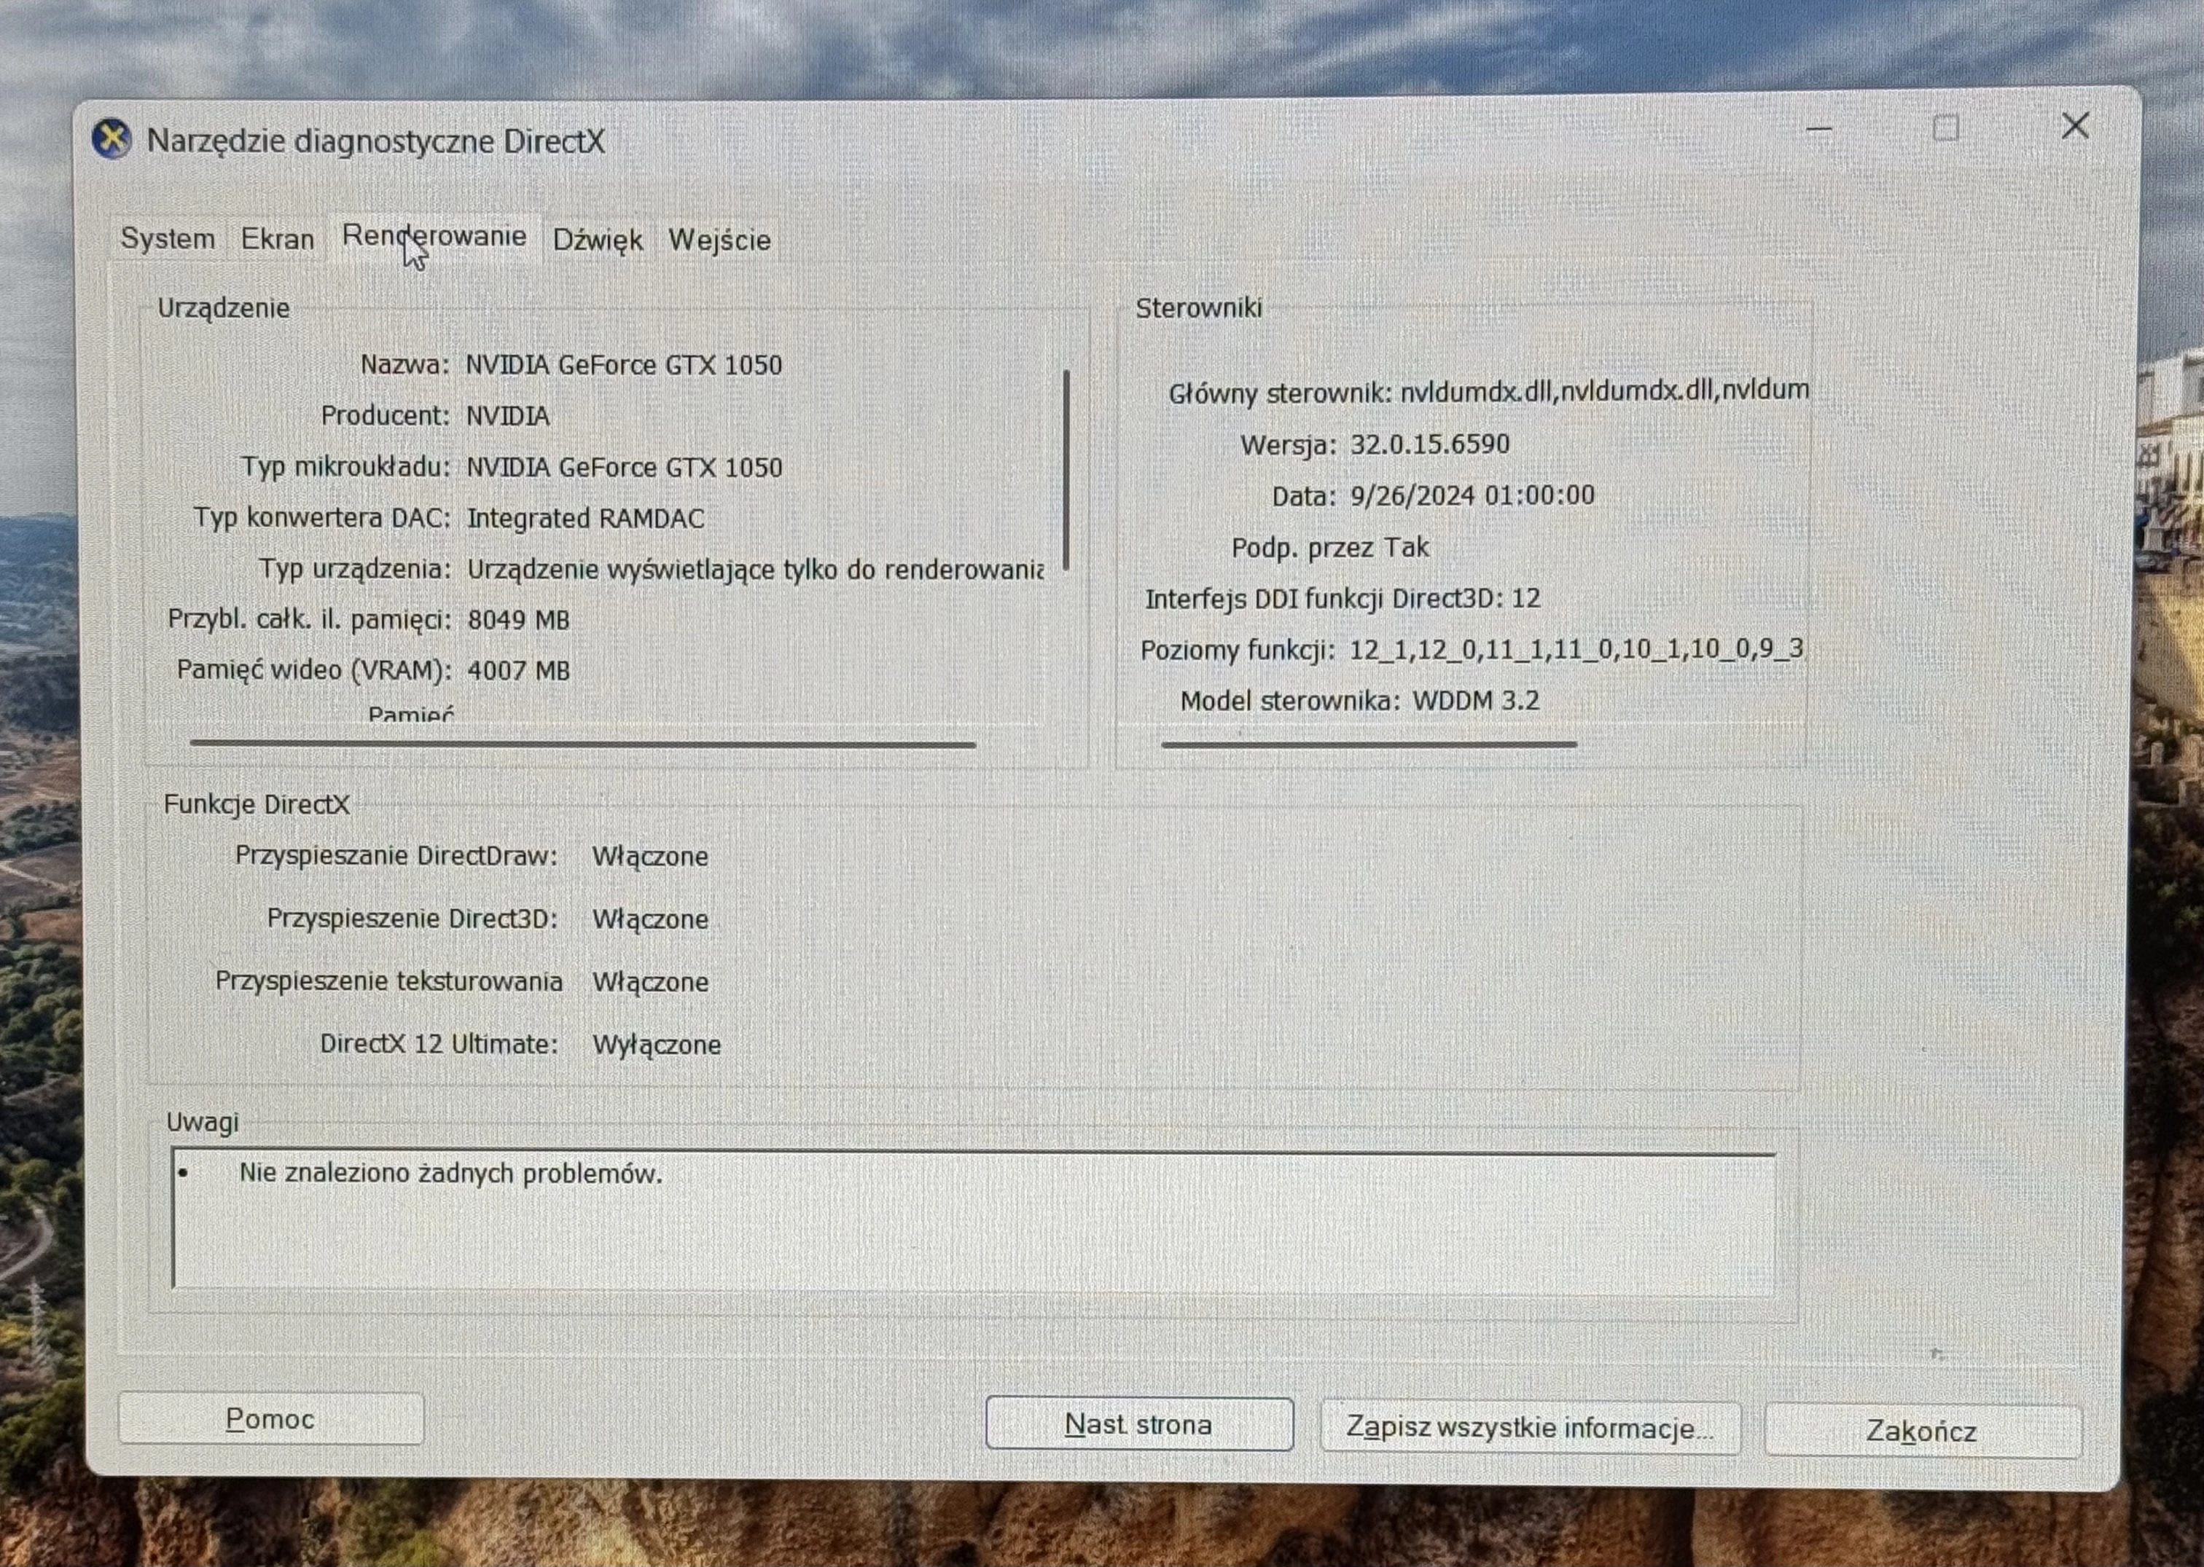Image resolution: width=2204 pixels, height=1567 pixels.
Task: Click the Zakończ button
Action: click(1922, 1430)
